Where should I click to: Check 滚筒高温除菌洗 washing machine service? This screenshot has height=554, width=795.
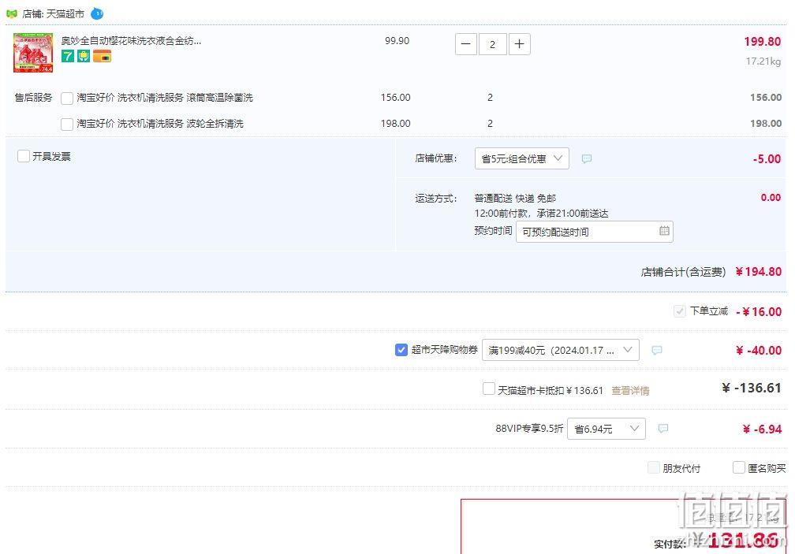[x=67, y=98]
